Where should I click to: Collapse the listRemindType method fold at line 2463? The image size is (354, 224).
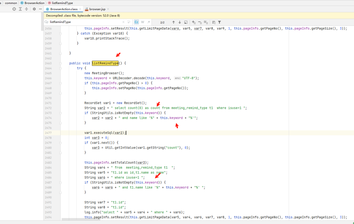click(x=60, y=63)
